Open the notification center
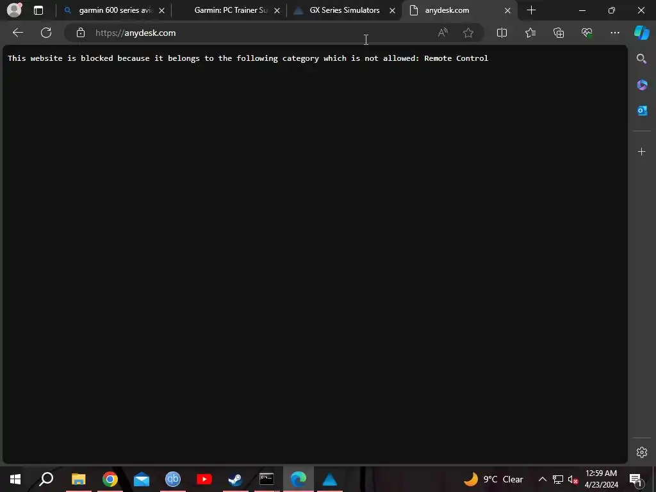 click(x=635, y=479)
